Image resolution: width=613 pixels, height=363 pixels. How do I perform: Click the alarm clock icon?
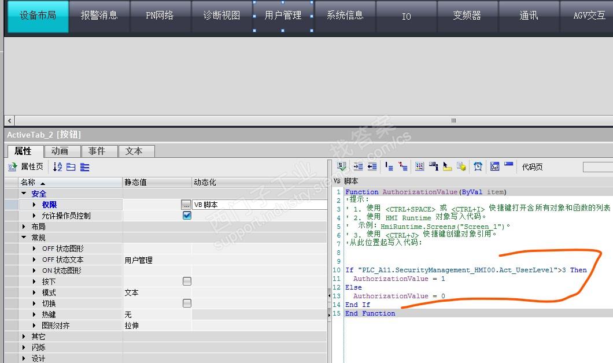click(x=478, y=166)
